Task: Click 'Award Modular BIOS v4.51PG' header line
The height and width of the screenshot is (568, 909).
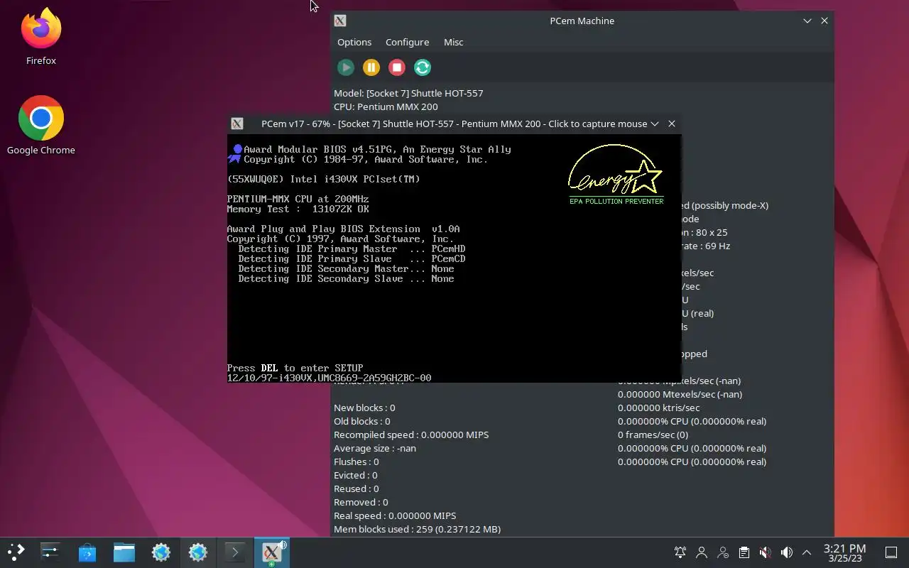Action: click(377, 149)
